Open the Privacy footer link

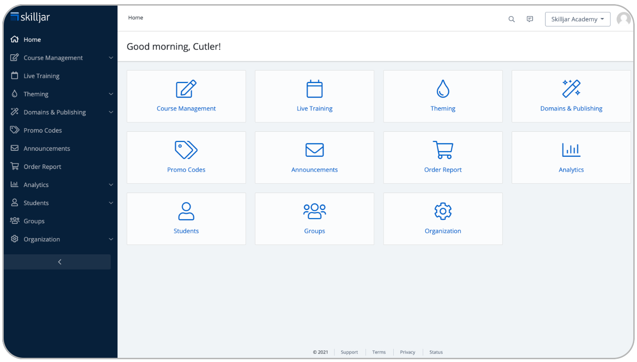pos(407,352)
